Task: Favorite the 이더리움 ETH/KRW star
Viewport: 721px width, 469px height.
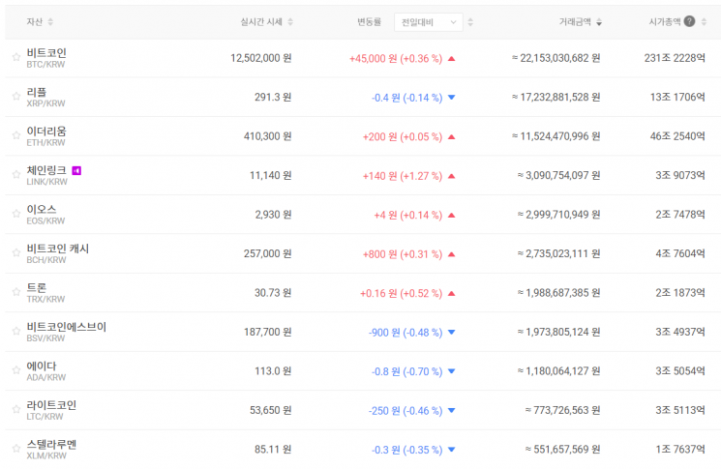Action: [x=16, y=135]
